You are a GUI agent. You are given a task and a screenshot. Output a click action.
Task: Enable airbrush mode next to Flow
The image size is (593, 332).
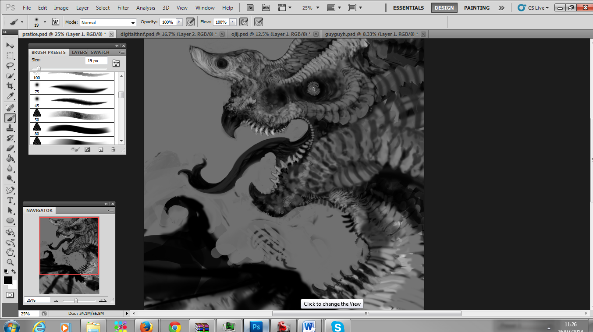click(x=244, y=22)
